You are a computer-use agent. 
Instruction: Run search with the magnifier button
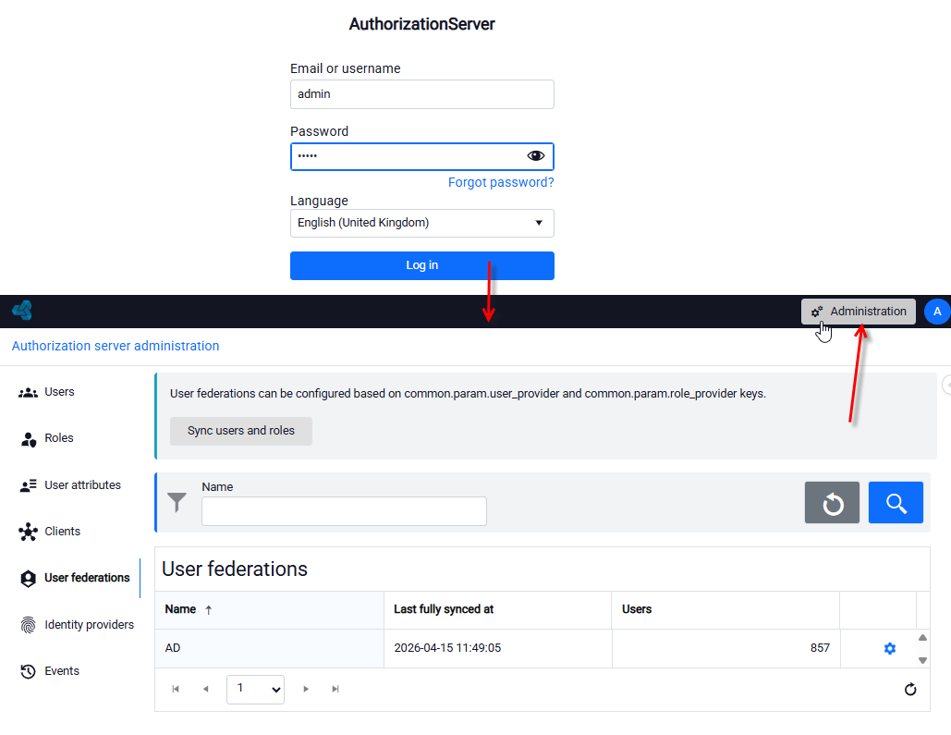(x=896, y=503)
